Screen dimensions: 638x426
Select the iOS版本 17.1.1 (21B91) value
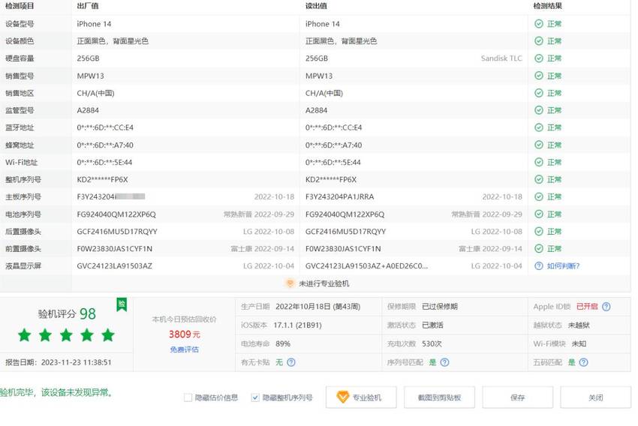(x=297, y=325)
